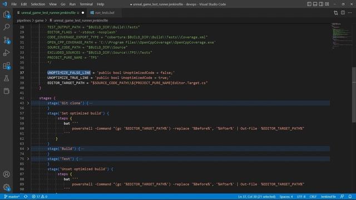The image size is (356, 200).
Task: Open the Edit menu
Action: pyautogui.click(x=23, y=4)
